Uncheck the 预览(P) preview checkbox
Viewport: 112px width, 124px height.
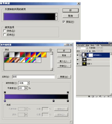click(64, 22)
